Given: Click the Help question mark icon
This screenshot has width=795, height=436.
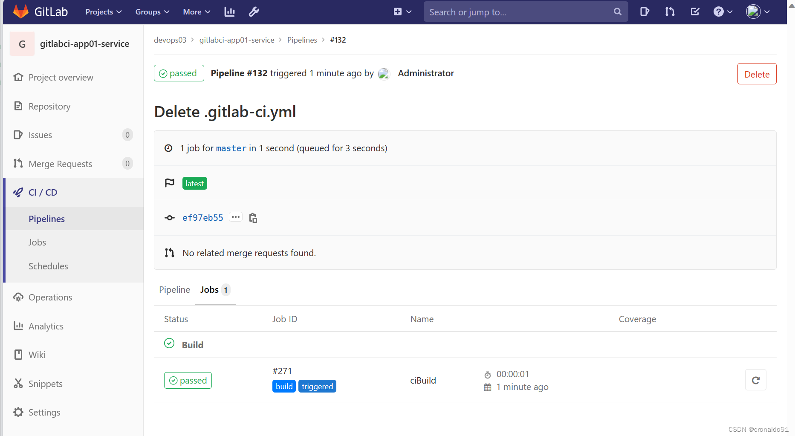Looking at the screenshot, I should coord(719,12).
